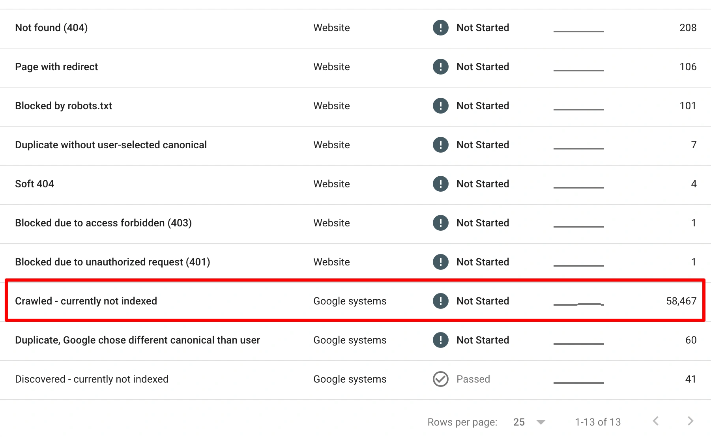Click the status icon for Blocked due to access forbidden (403)
Viewport: 711px width, 437px height.
tap(440, 223)
